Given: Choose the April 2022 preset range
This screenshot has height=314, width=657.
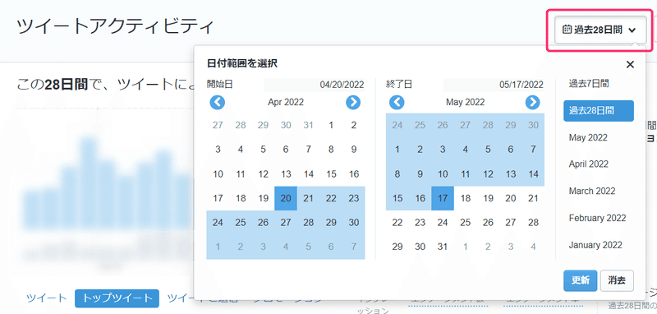Looking at the screenshot, I should click(x=588, y=164).
